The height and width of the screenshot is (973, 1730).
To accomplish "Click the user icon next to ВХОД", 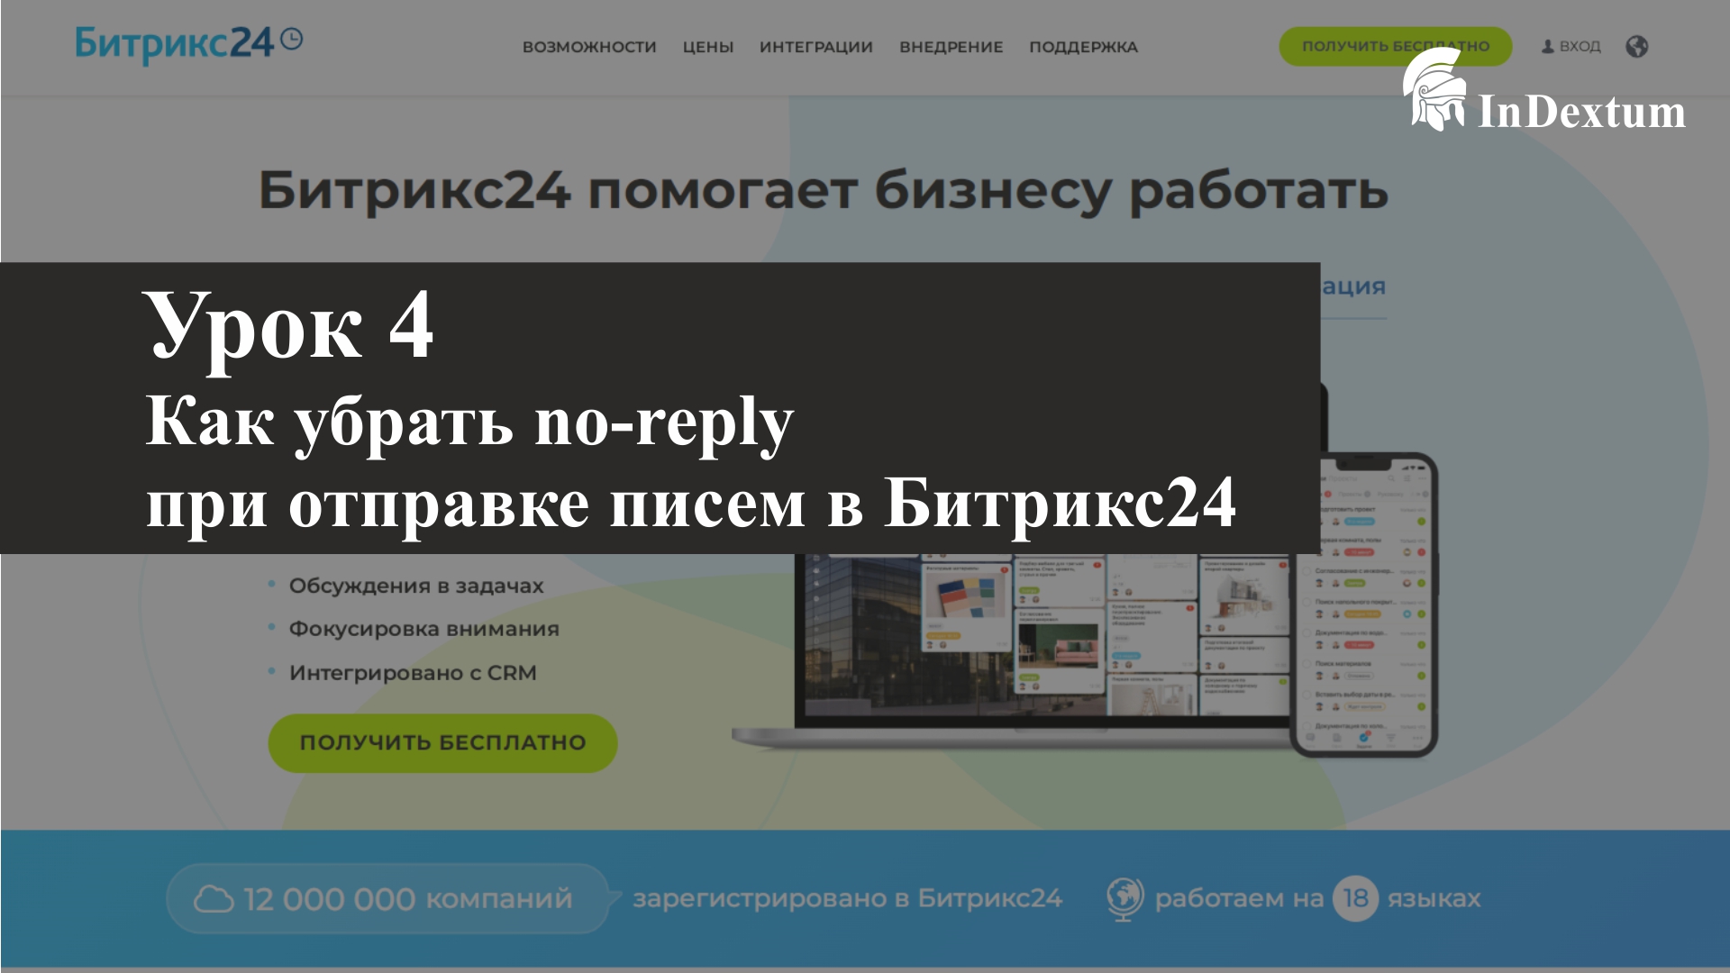I will point(1547,47).
